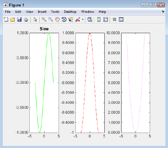Click the 9.0000 tick label

coord(114,43)
